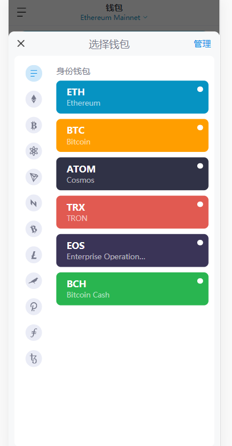Image resolution: width=232 pixels, height=446 pixels.
Task: Show all identity wallets list icon
Action: [x=34, y=74]
